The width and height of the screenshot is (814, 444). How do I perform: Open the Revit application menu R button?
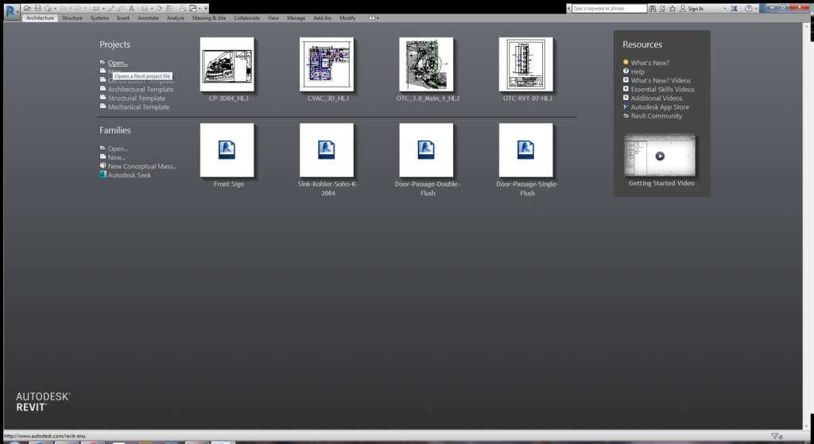point(11,11)
